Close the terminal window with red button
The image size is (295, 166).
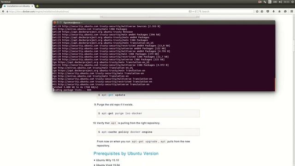(54, 23)
